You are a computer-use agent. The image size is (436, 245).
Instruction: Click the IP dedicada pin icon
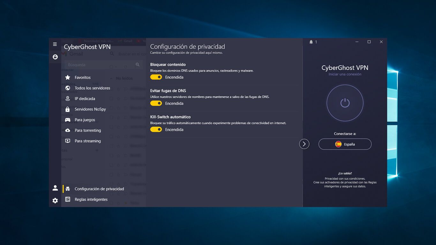68,99
